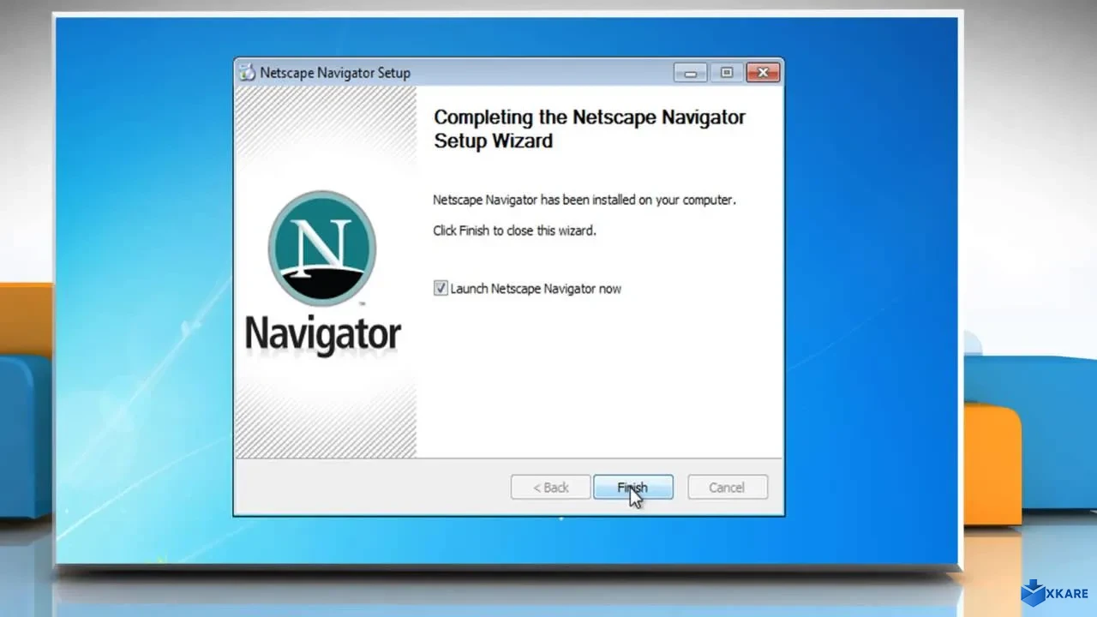The image size is (1097, 617).
Task: Click the text "Netscape Navigator has been installed on your computer."
Action: [584, 200]
